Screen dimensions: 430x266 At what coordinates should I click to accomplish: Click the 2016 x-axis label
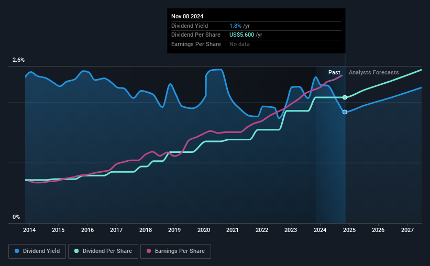87,230
